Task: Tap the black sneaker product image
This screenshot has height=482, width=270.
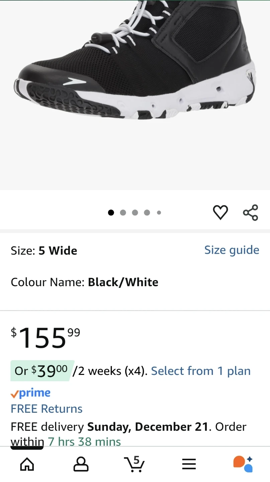Action: coord(135,67)
